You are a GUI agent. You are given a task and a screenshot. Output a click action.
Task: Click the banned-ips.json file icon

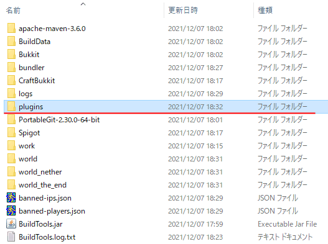[11, 197]
